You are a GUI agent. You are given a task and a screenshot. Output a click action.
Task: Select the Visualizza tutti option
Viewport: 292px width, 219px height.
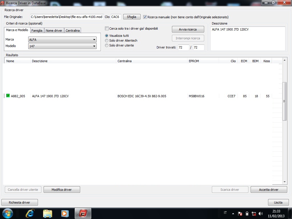pyautogui.click(x=107, y=36)
